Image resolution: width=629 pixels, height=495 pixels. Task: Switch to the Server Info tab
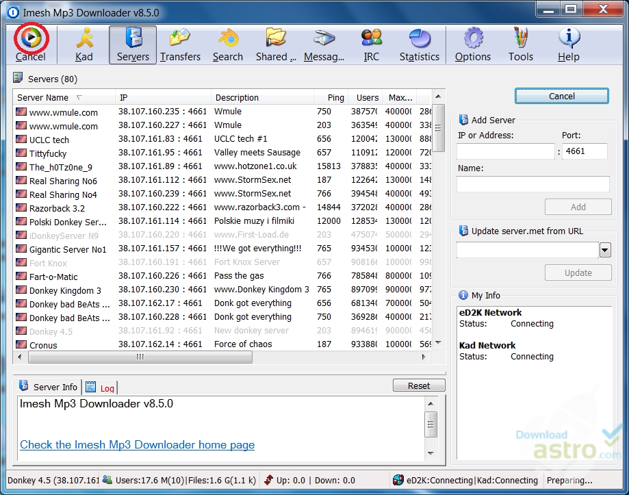coord(48,387)
